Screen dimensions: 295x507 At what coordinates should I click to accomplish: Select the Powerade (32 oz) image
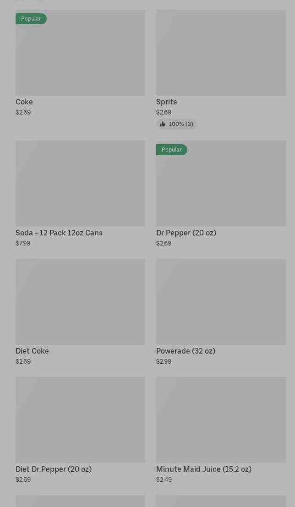coord(221,301)
